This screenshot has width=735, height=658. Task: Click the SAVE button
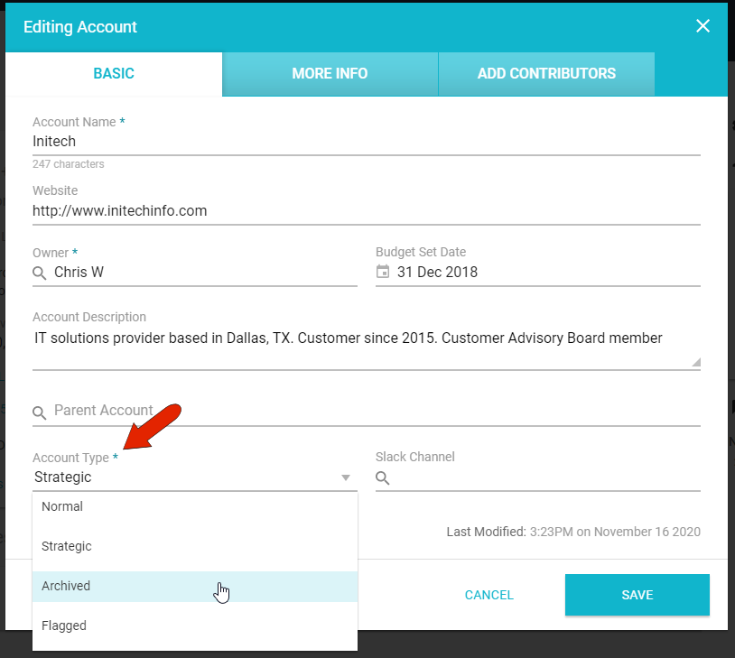637,595
